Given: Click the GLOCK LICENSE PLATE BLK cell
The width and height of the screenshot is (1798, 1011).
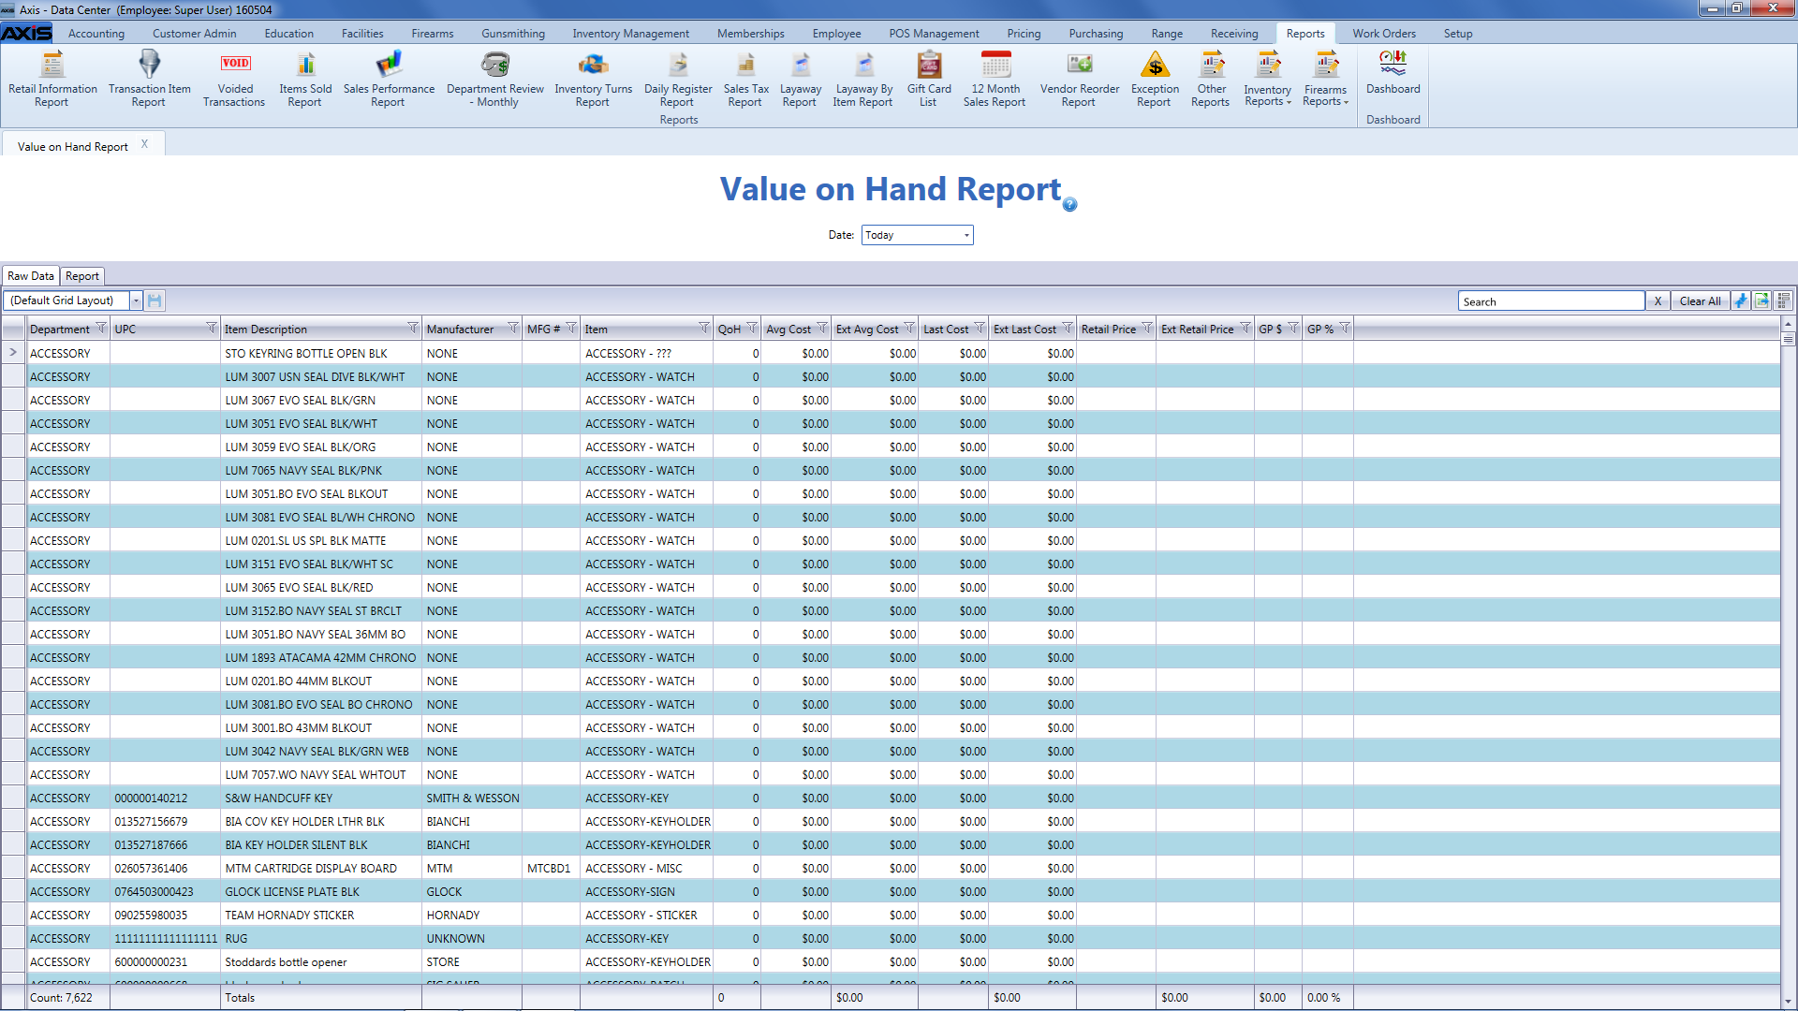Looking at the screenshot, I should [x=321, y=892].
